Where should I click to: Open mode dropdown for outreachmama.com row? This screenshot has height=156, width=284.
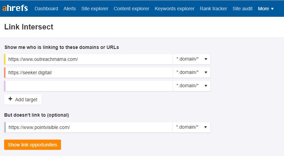pyautogui.click(x=192, y=59)
